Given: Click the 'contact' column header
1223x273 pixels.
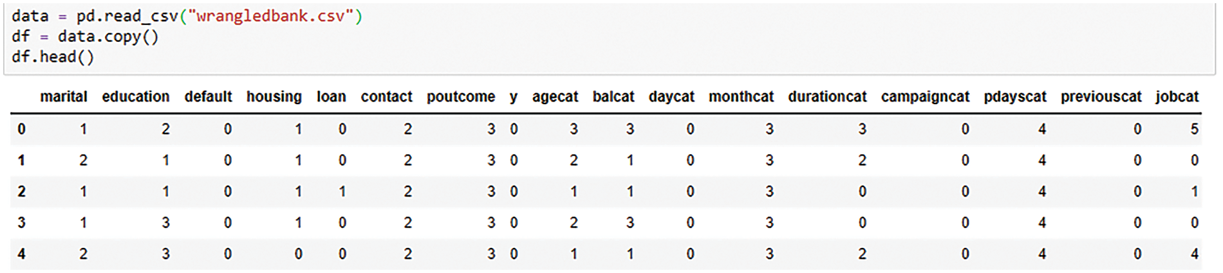Looking at the screenshot, I should [386, 97].
